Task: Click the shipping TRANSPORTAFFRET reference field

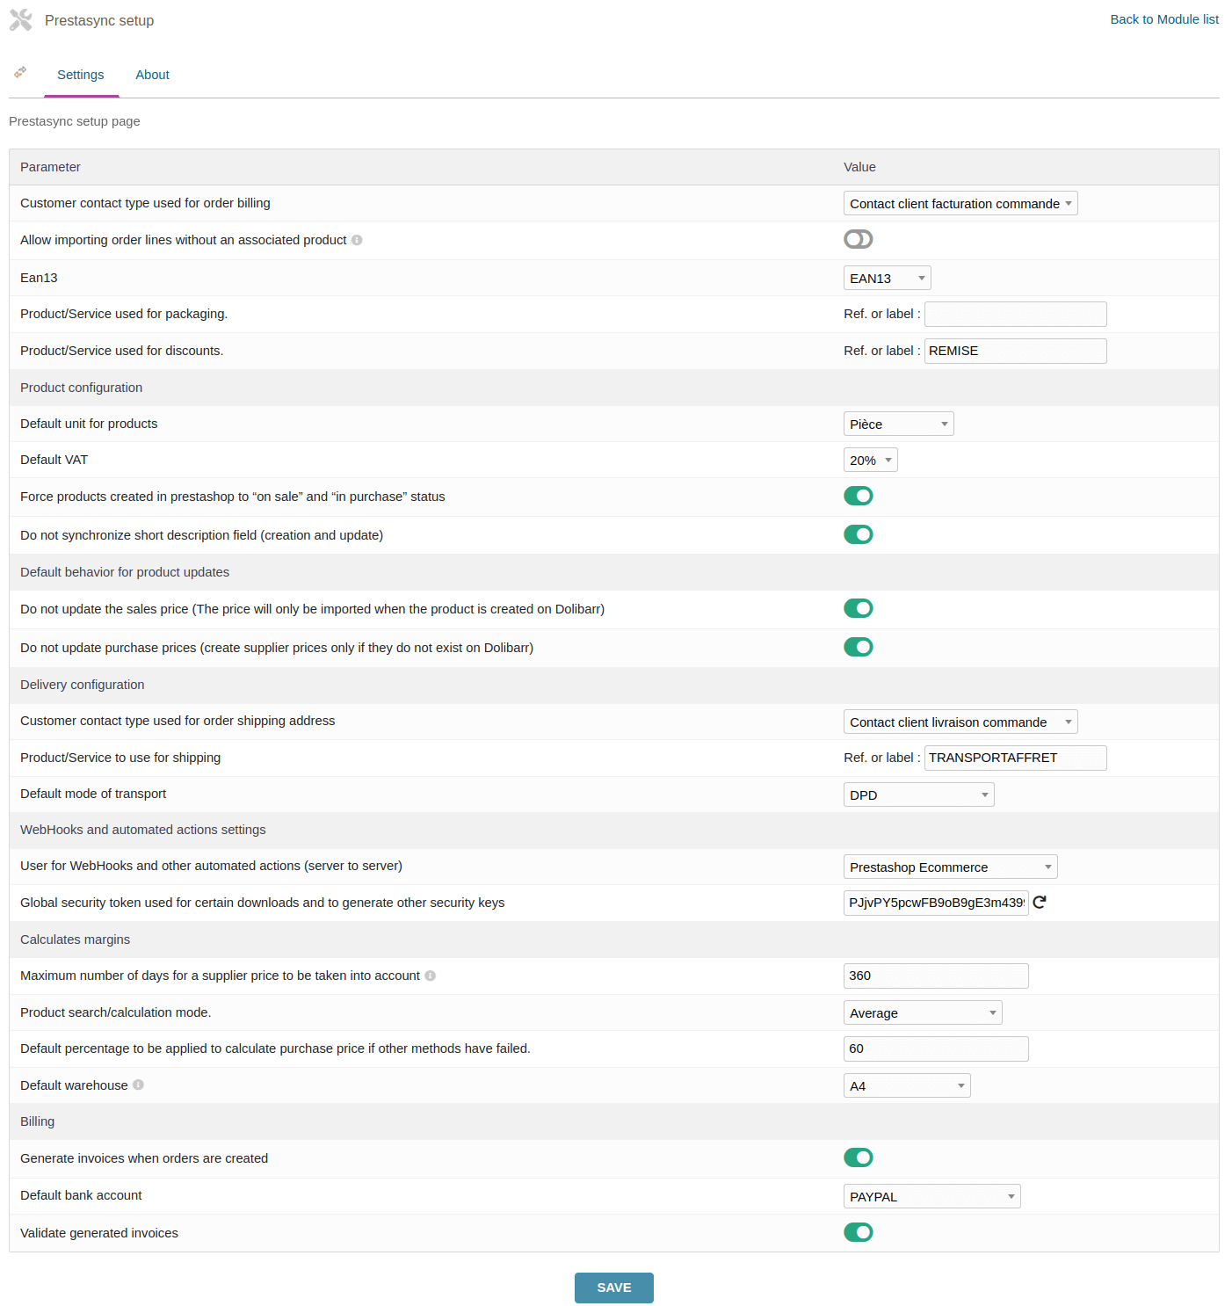Action: click(x=1015, y=758)
